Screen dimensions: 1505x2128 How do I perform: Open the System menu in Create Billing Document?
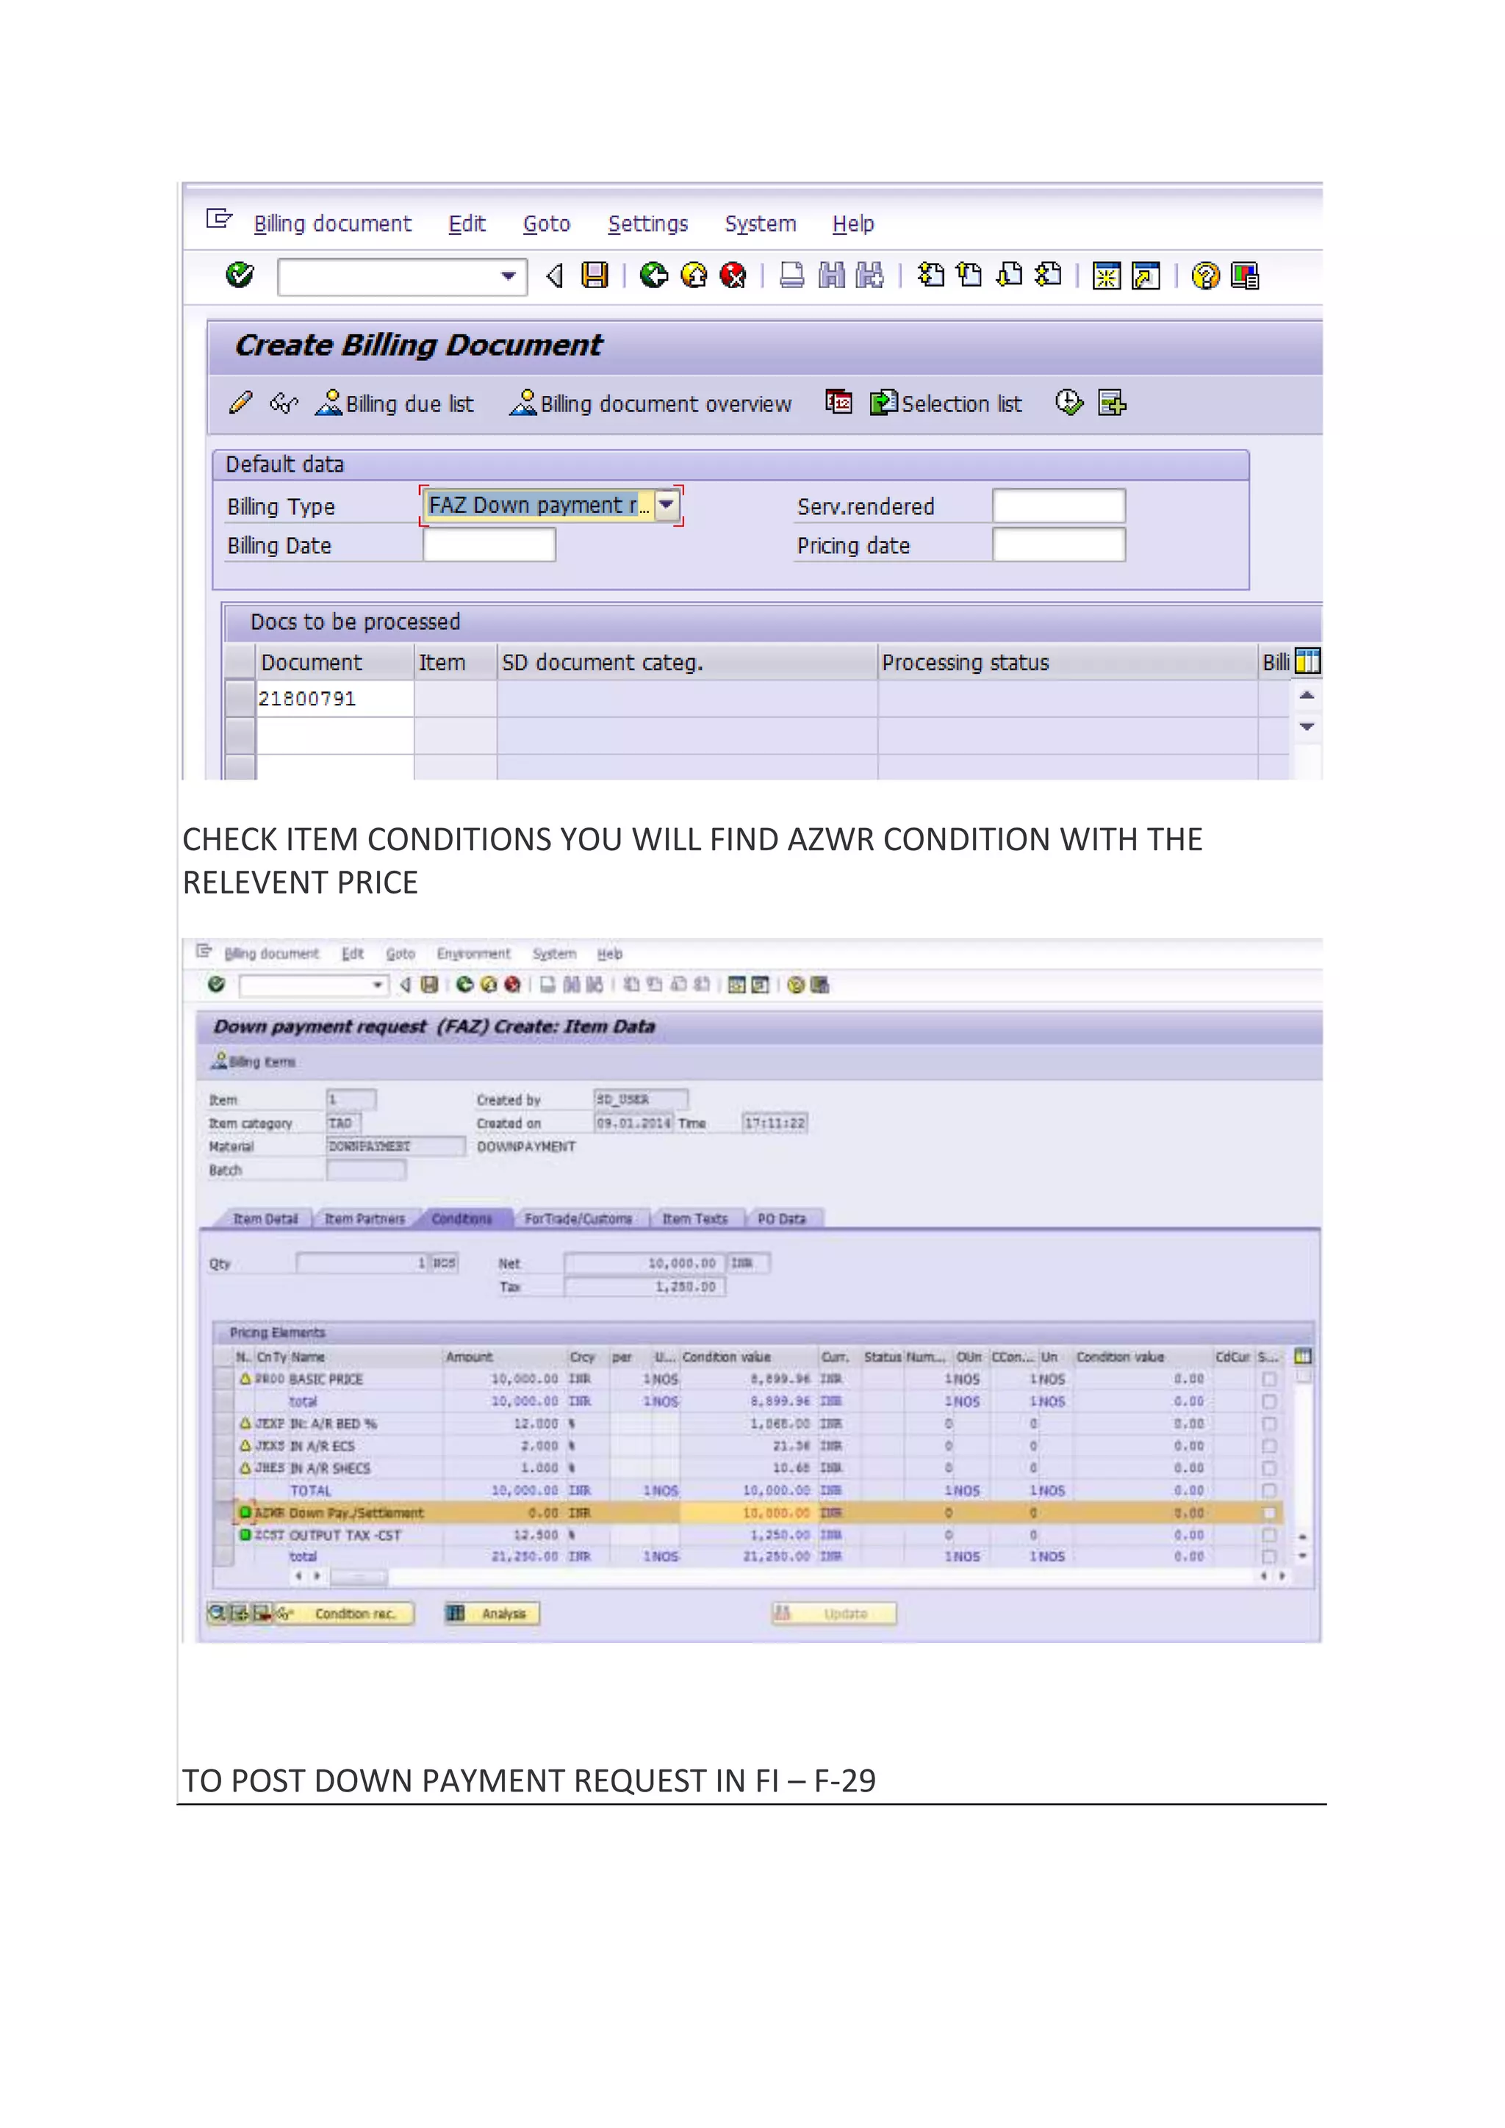760,223
